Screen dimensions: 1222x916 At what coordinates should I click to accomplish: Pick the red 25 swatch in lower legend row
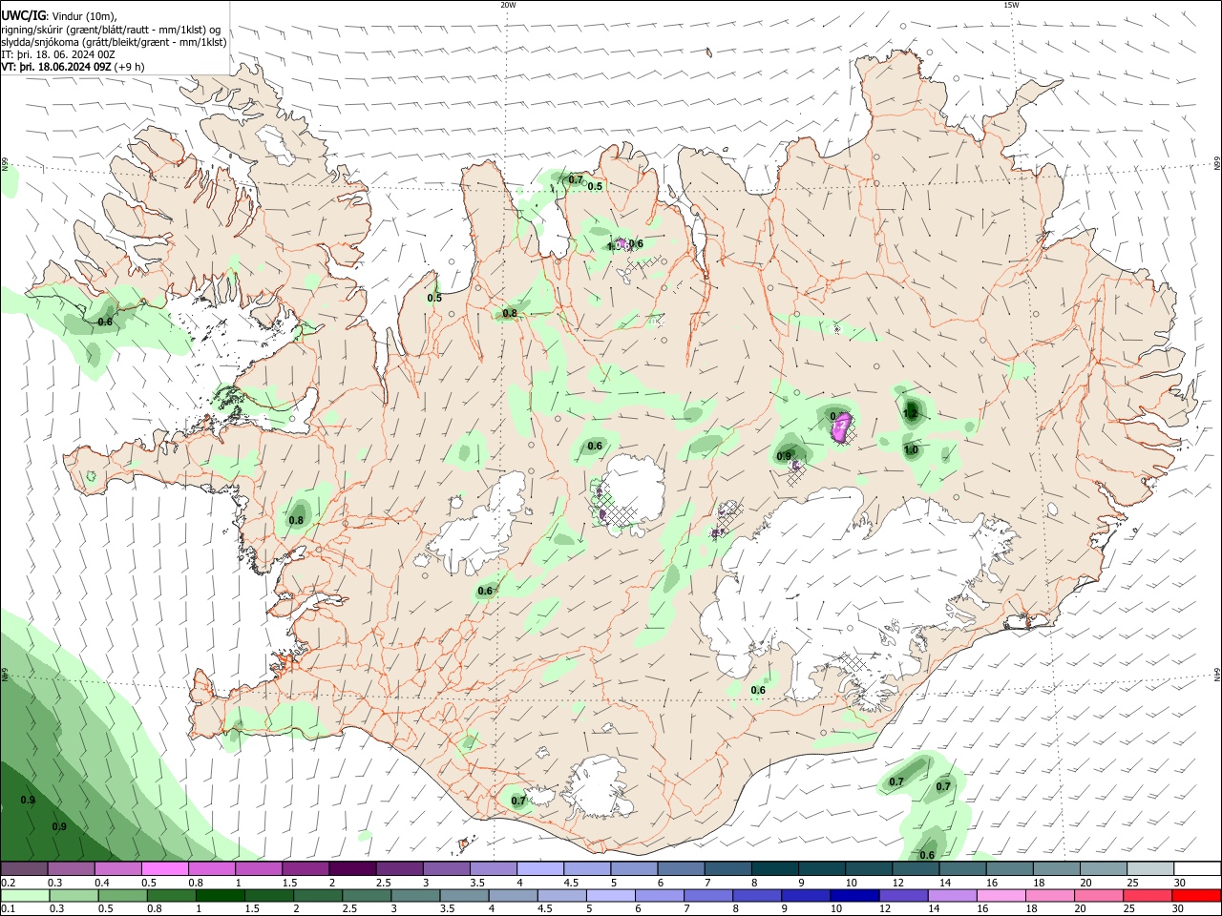(x=1148, y=895)
